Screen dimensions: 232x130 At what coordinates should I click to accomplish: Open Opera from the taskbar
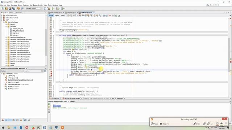coord(27,127)
